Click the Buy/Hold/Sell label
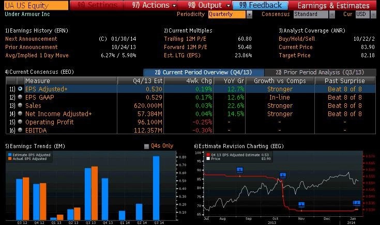 297,39
